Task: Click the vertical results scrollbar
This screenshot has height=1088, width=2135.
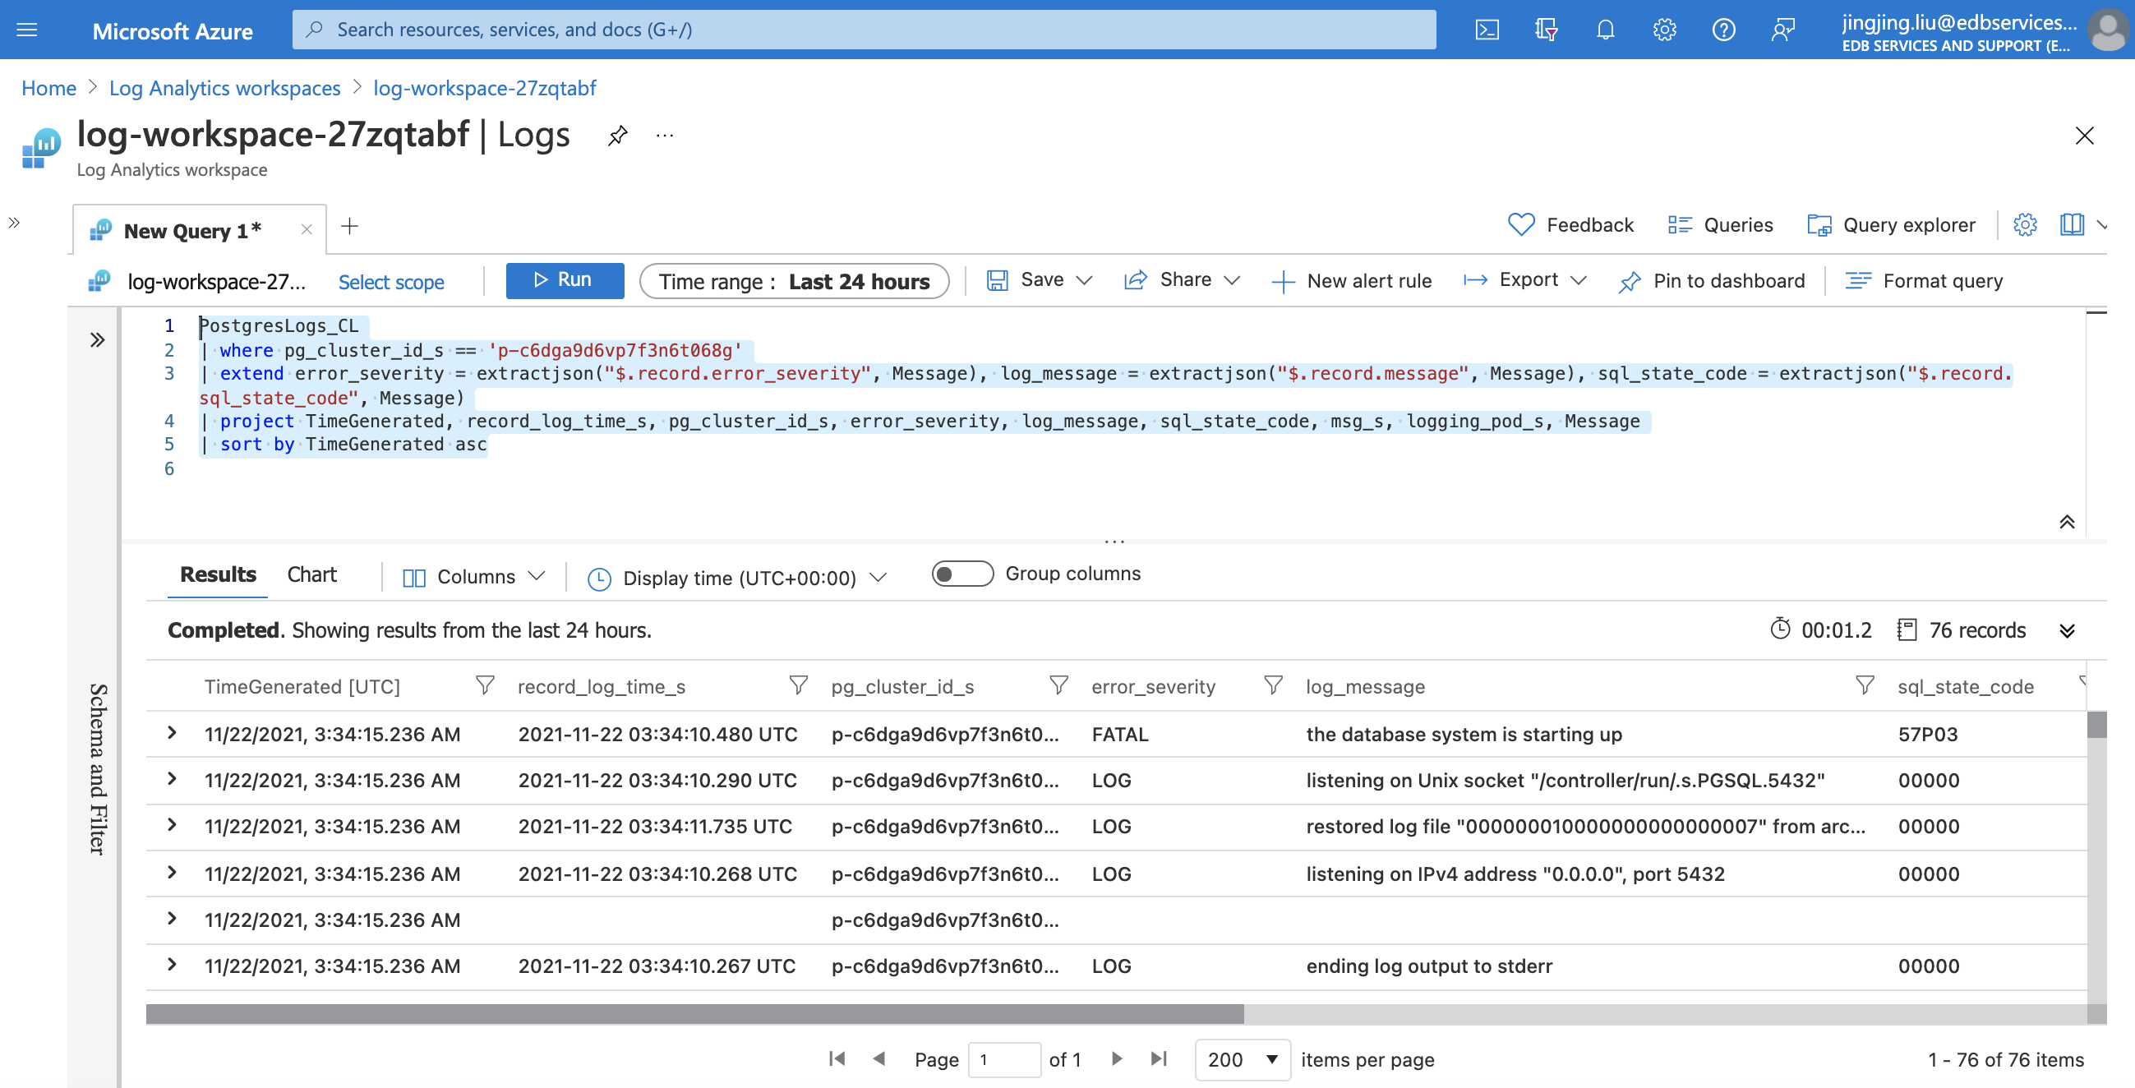Action: [2096, 724]
